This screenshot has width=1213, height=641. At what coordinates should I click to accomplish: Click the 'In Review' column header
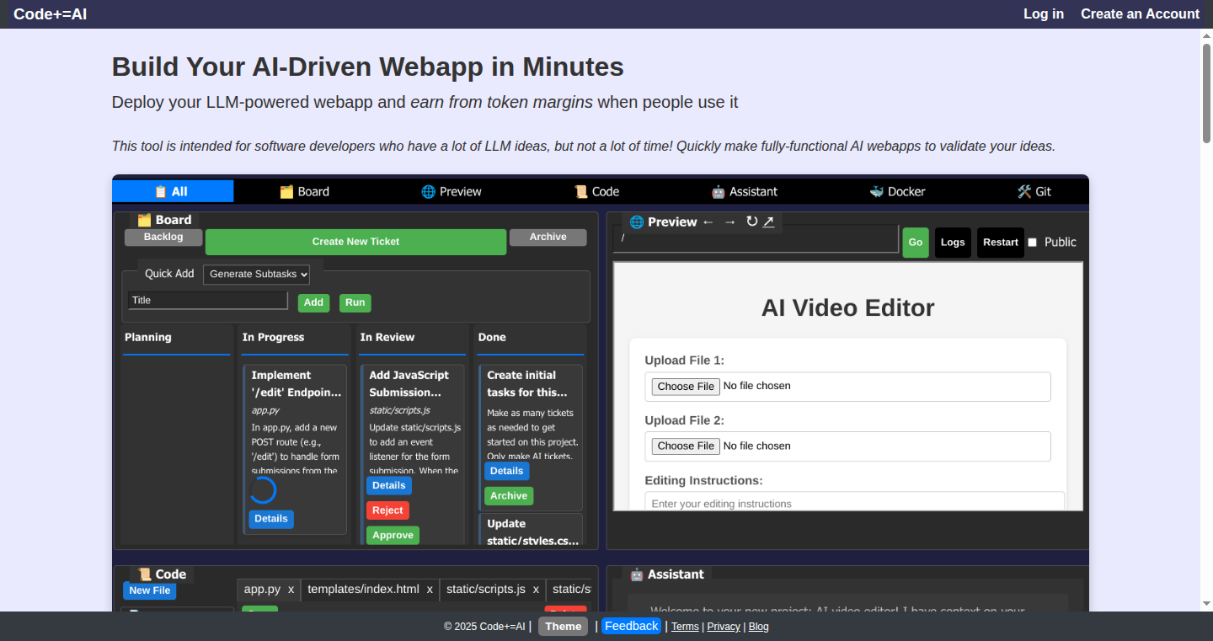pos(387,337)
